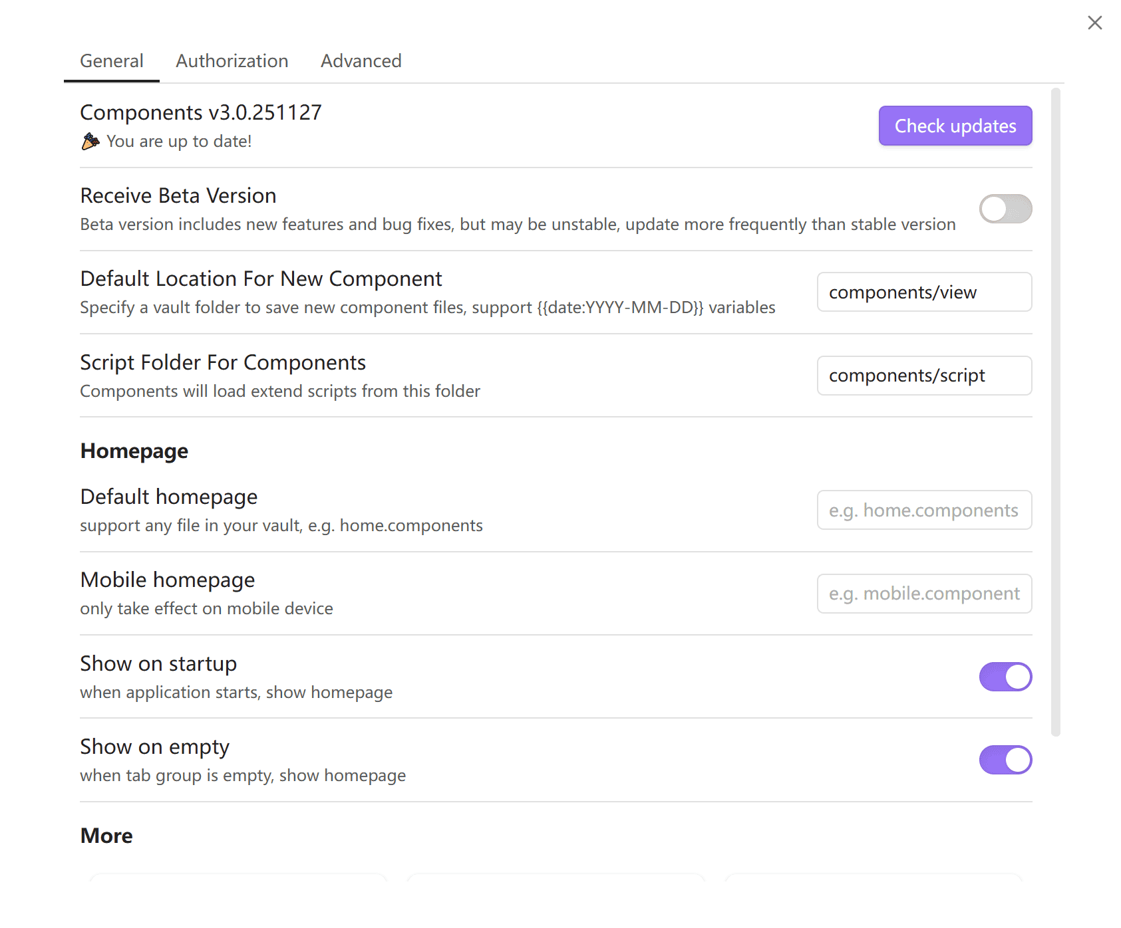The width and height of the screenshot is (1121, 928).
Task: Turn off the Show on empty toggle
Action: pos(1005,760)
